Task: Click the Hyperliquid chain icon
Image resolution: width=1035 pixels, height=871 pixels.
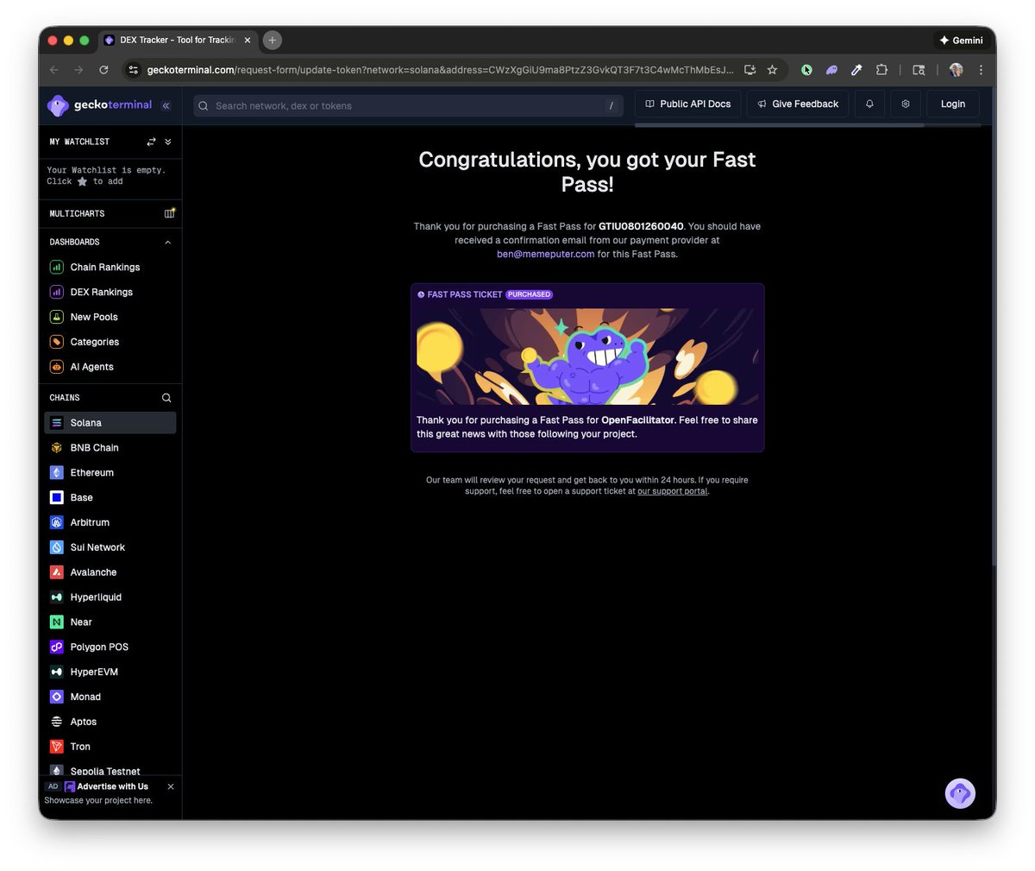Action: tap(57, 597)
